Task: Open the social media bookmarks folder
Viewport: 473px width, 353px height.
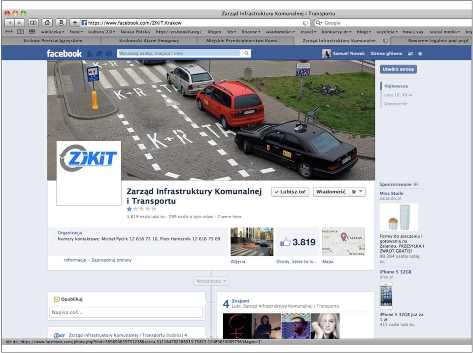Action: (x=444, y=32)
